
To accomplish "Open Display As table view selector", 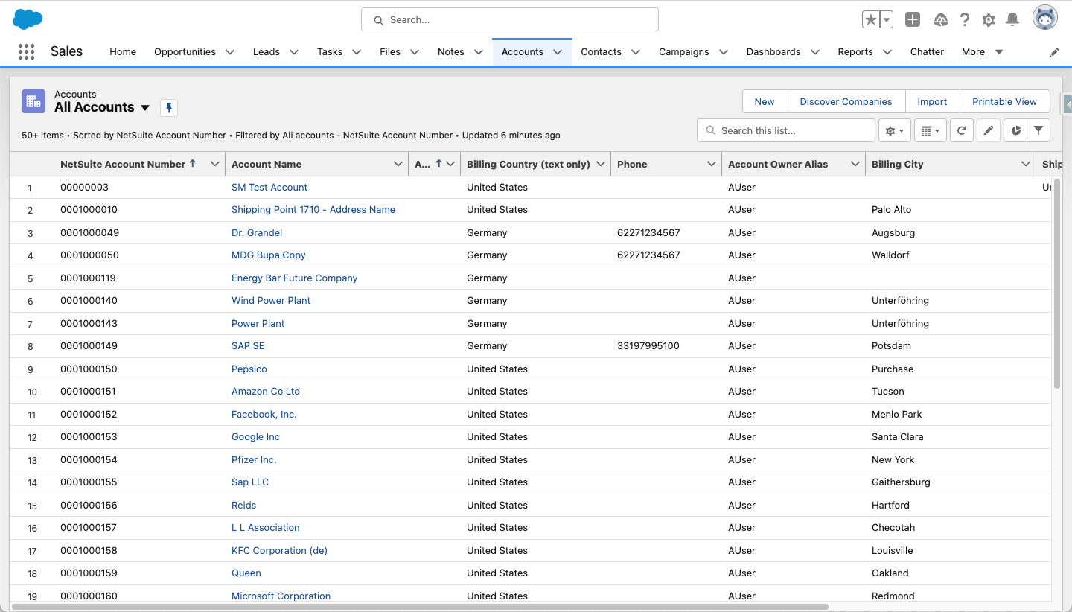I will (930, 130).
